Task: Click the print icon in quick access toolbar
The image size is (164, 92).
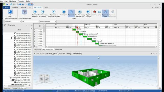Action: (18, 4)
